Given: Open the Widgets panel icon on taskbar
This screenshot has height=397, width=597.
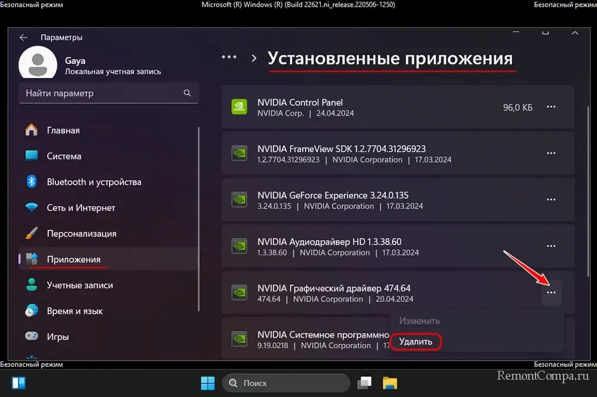Looking at the screenshot, I should pyautogui.click(x=19, y=383).
